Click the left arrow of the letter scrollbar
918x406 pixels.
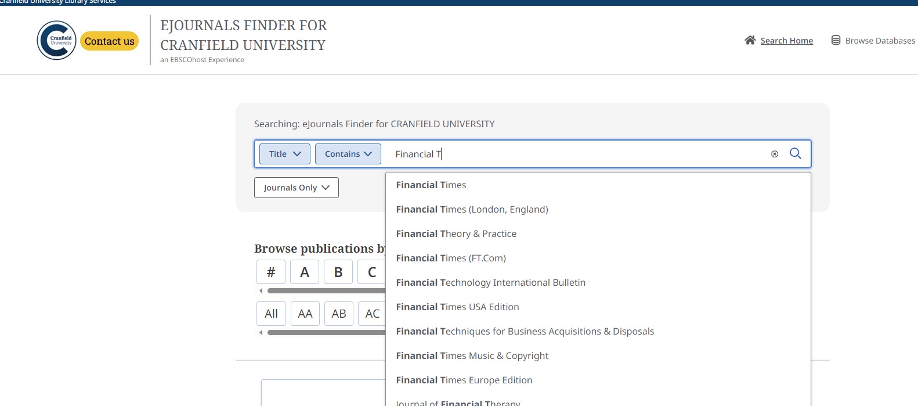[x=261, y=291]
